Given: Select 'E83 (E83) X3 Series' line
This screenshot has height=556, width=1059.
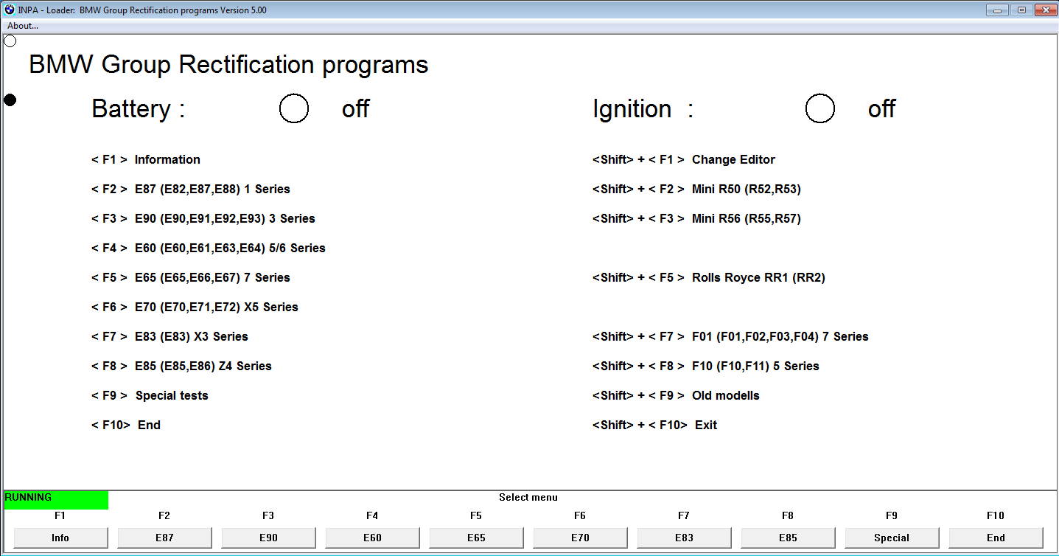Looking at the screenshot, I should (169, 336).
